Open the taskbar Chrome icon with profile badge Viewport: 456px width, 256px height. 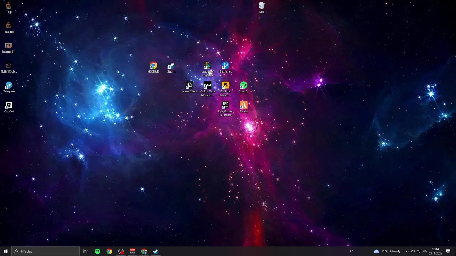pyautogui.click(x=144, y=251)
